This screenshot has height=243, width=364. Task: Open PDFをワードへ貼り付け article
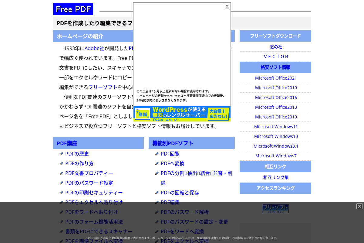pos(92,212)
